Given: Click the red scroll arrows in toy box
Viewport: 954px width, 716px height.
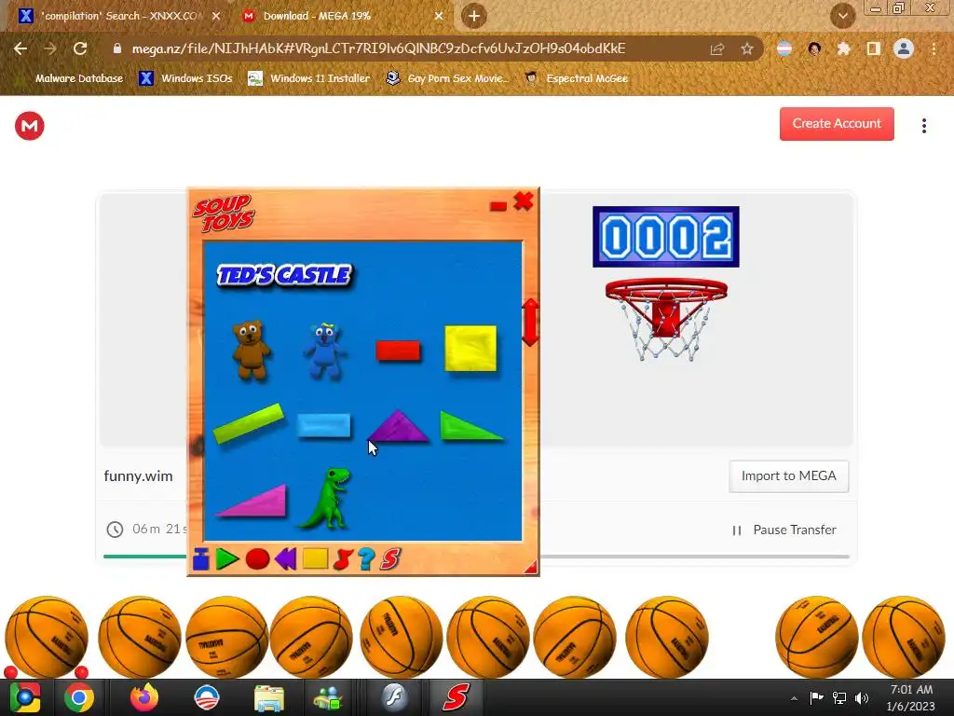Looking at the screenshot, I should (x=530, y=322).
